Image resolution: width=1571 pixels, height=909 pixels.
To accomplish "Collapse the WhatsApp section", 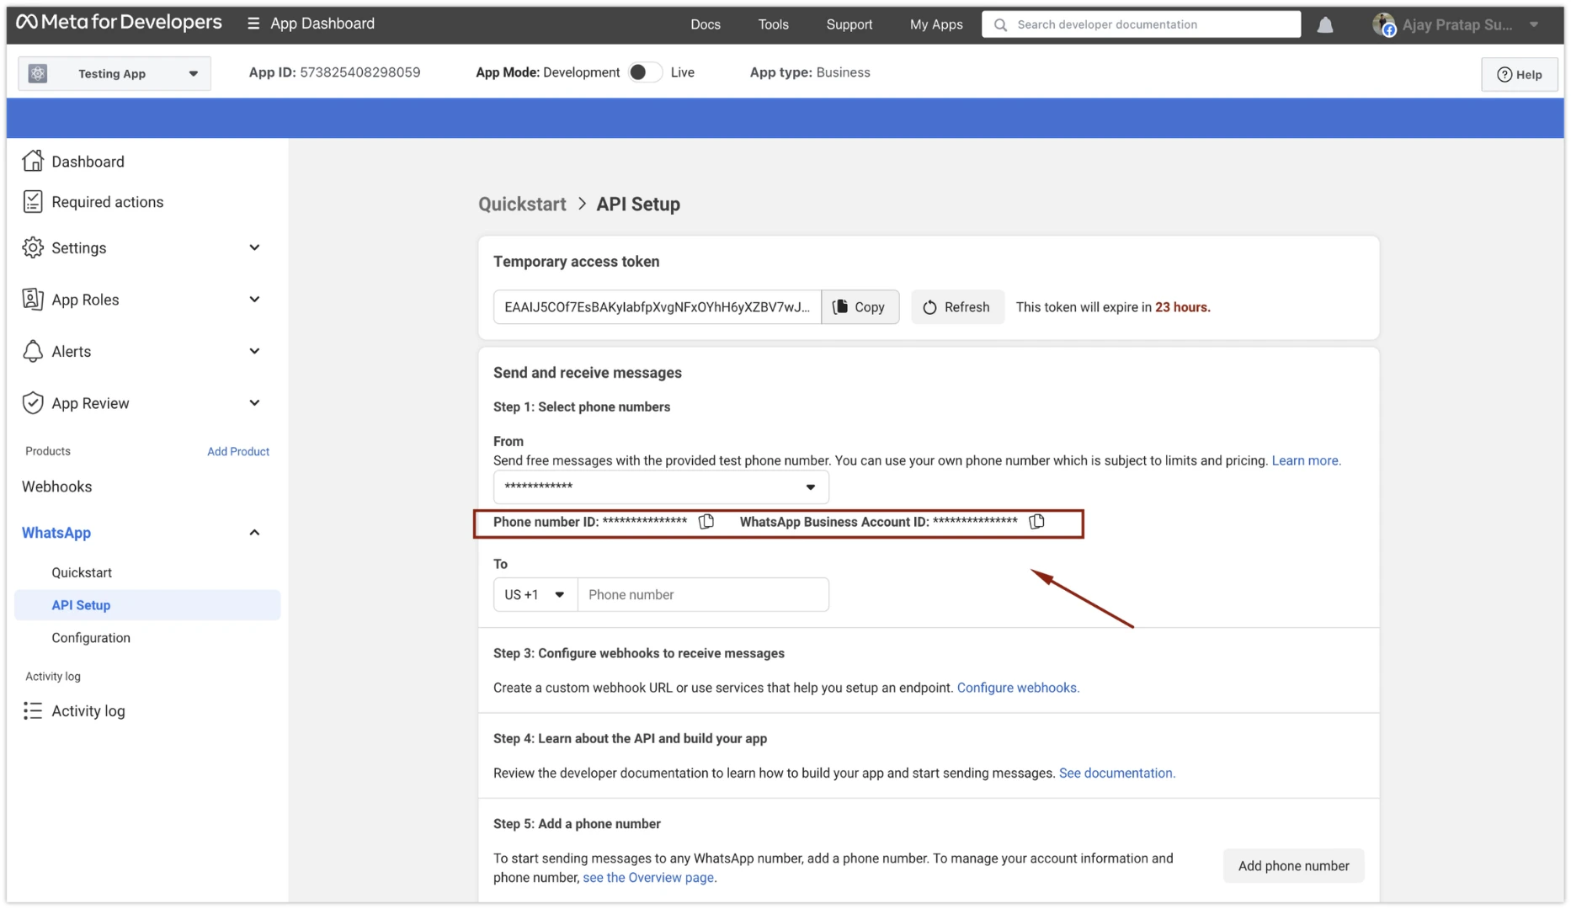I will pyautogui.click(x=254, y=533).
